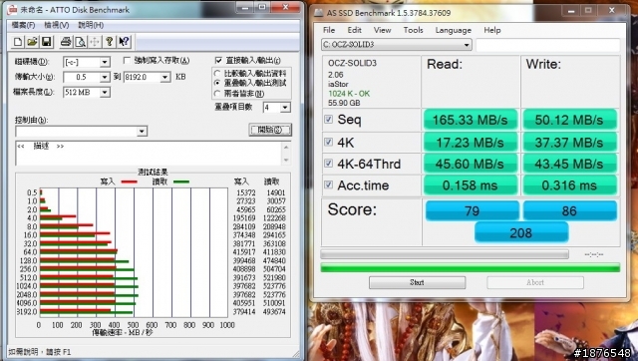Click the green 讀取 legend line

coord(181,181)
